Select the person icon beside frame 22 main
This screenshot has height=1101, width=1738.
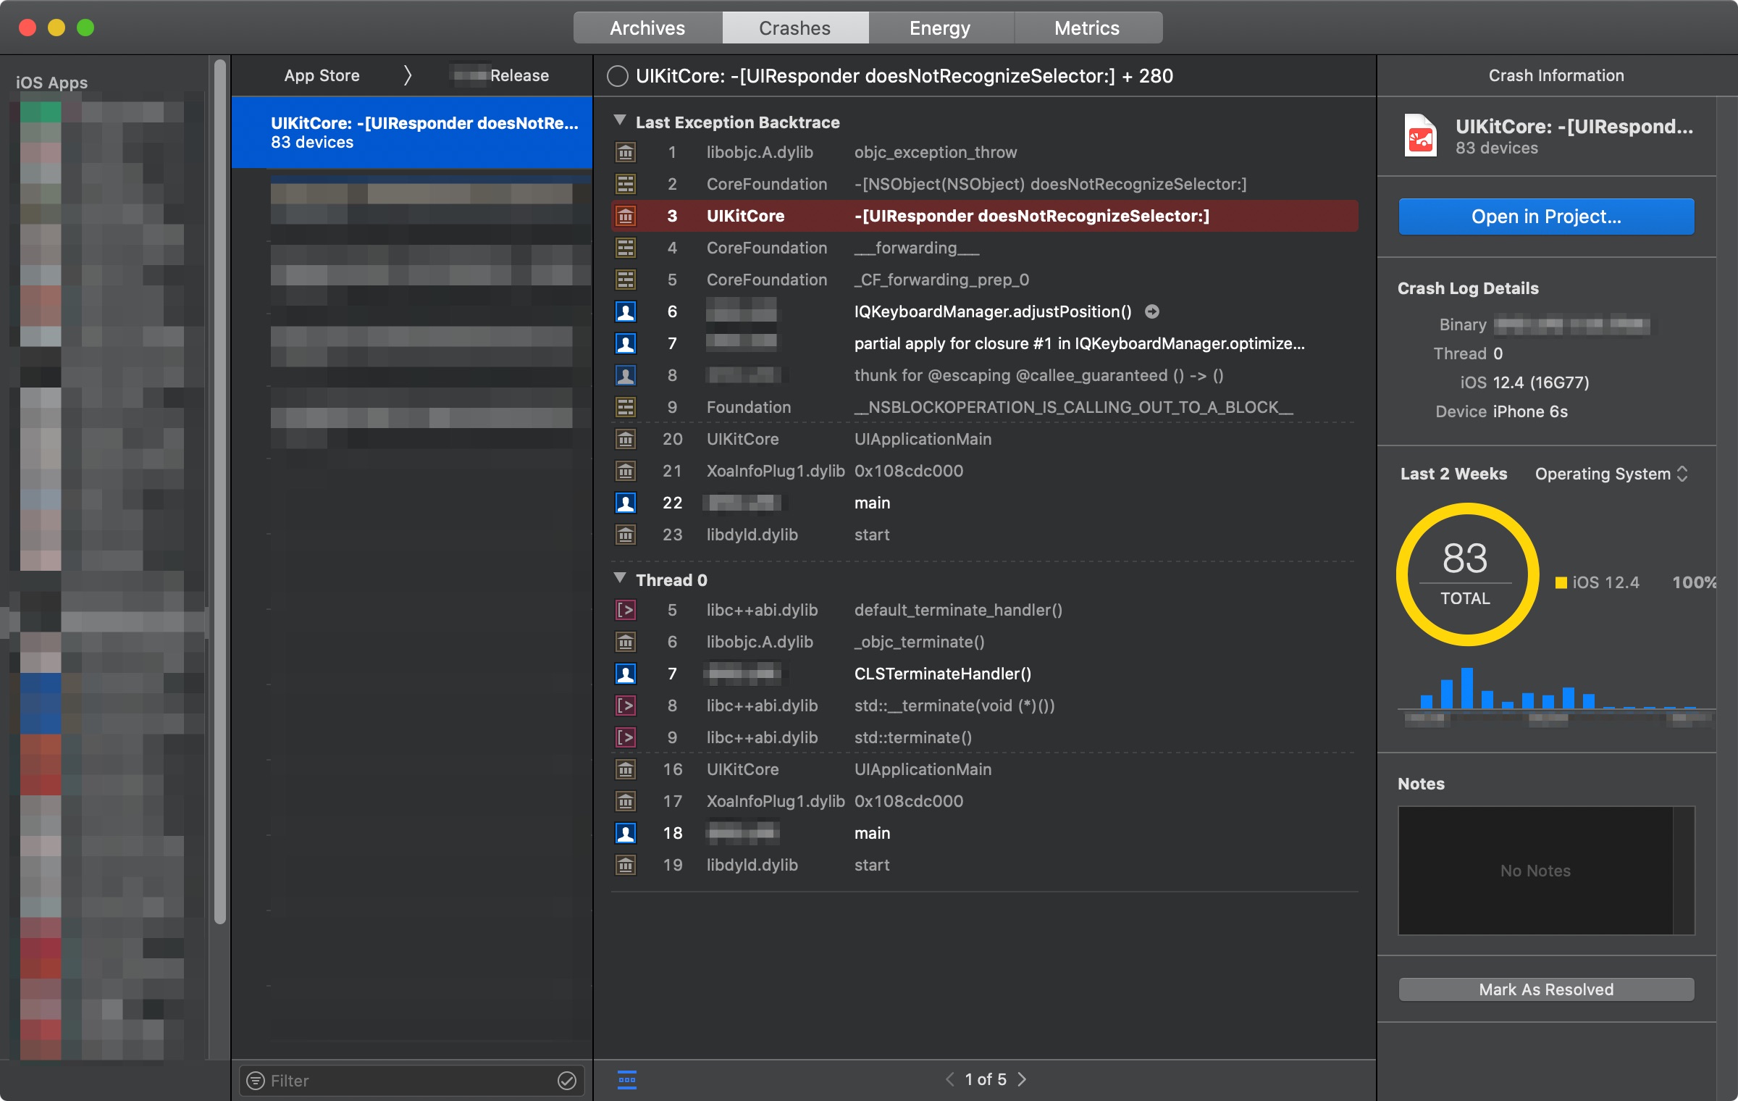tap(626, 503)
